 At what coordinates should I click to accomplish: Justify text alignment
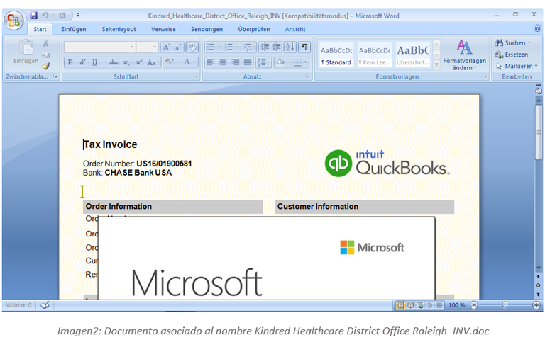pyautogui.click(x=248, y=62)
